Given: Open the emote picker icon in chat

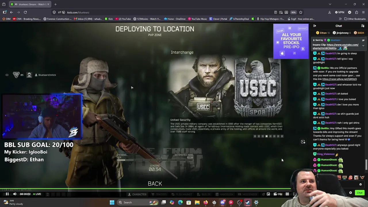Looking at the screenshot, I should (x=361, y=185).
